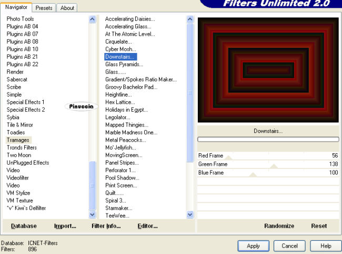The image size is (342, 254).
Task: Select Plugins AB 08 category
Action: pyautogui.click(x=22, y=41)
